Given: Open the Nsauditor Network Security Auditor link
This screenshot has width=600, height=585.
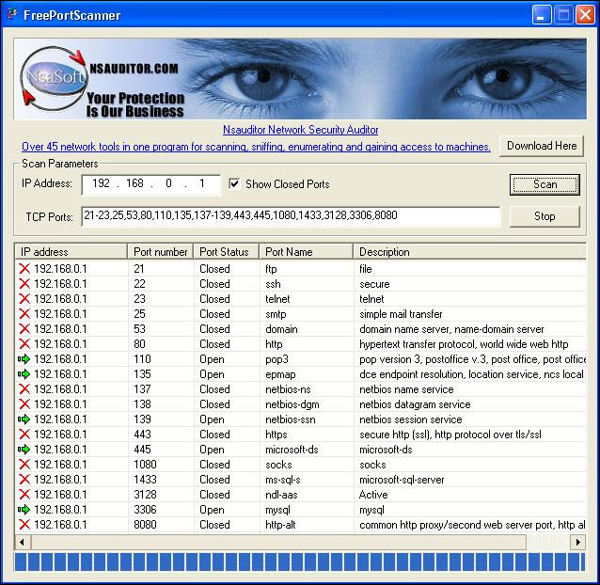Looking at the screenshot, I should pos(300,130).
